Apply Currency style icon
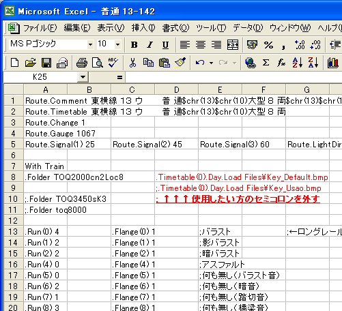The height and width of the screenshot is (311, 342). click(252, 44)
